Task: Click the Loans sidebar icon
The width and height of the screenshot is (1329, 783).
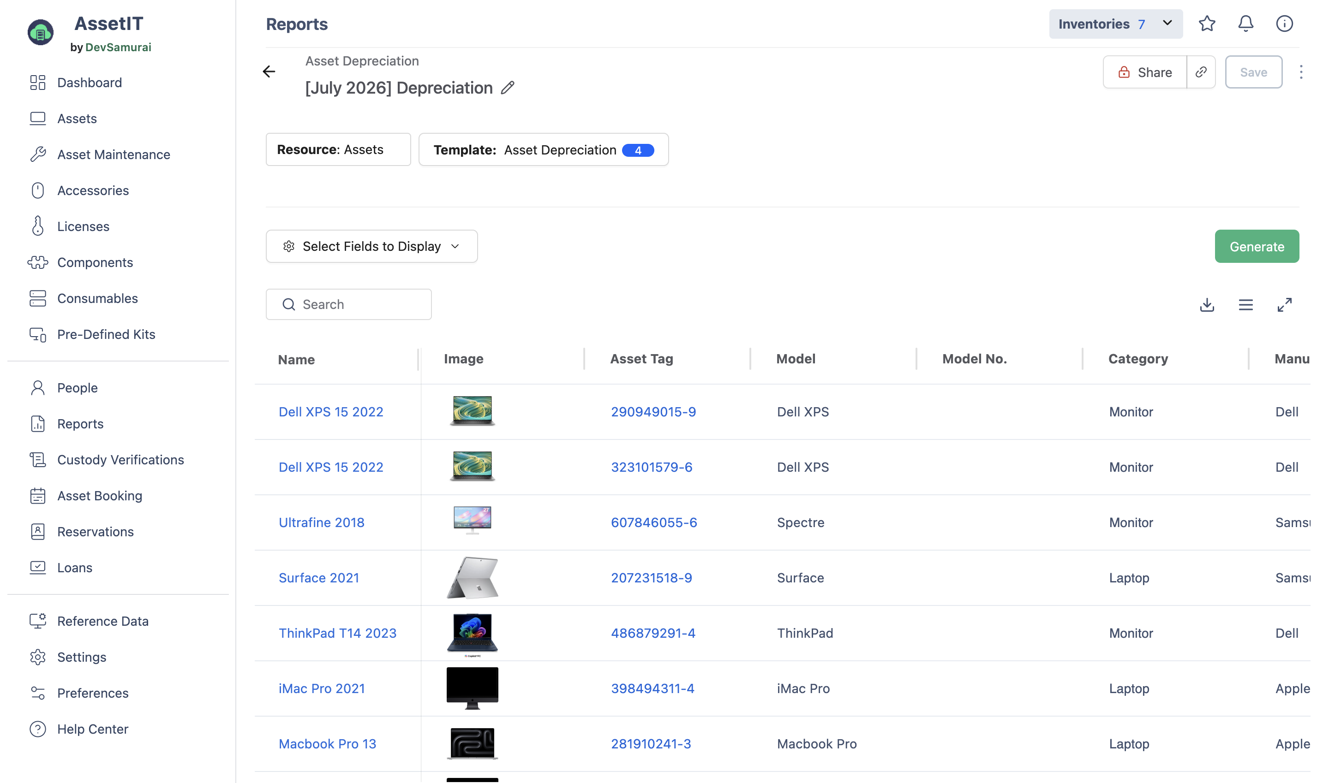Action: pos(37,567)
